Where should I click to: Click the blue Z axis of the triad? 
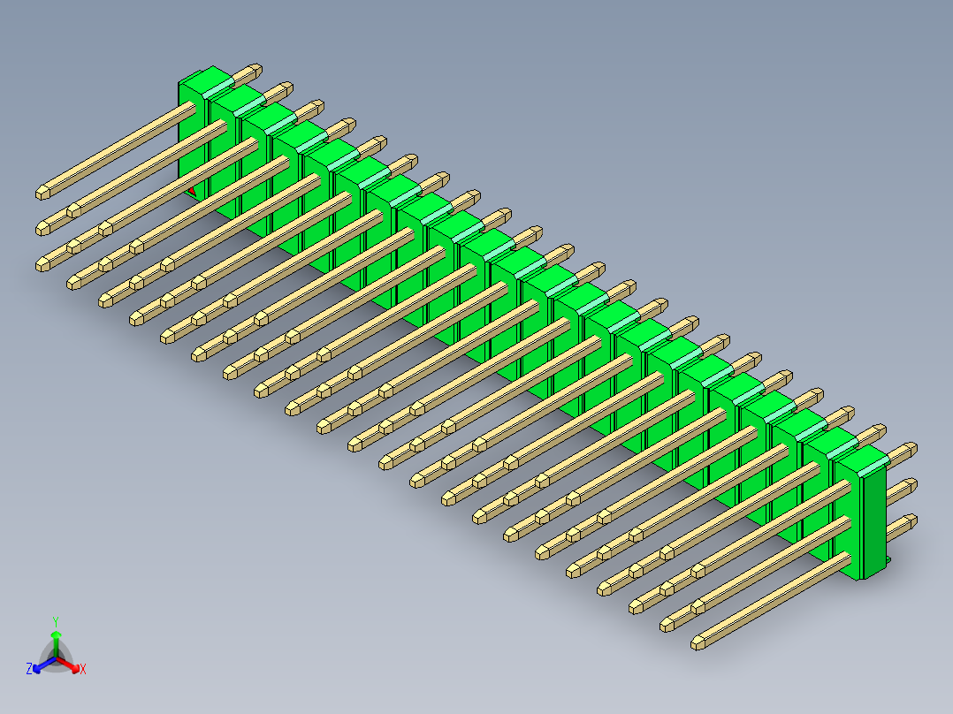pos(44,665)
